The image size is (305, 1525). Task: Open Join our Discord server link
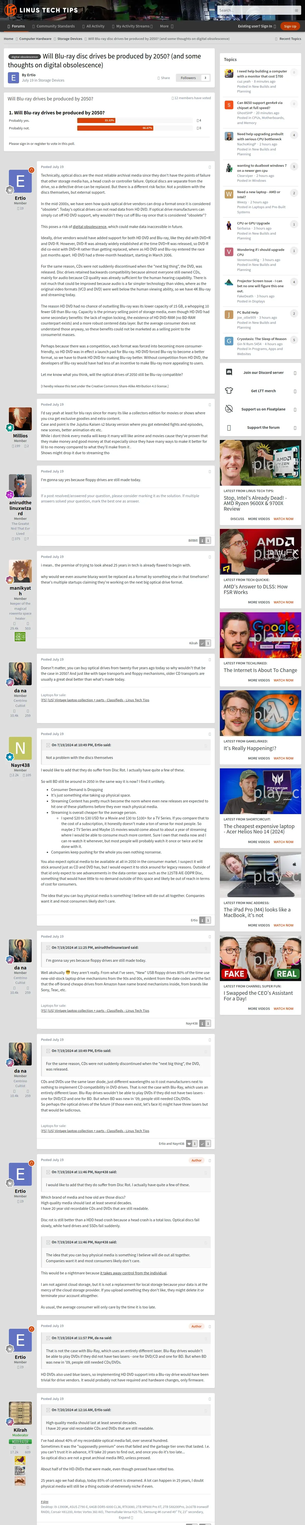coord(263,372)
